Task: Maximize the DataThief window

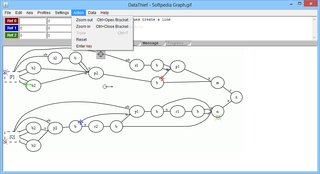Action: [x=300, y=3]
